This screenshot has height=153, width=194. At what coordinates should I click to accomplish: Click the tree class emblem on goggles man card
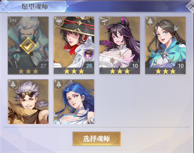13,84
